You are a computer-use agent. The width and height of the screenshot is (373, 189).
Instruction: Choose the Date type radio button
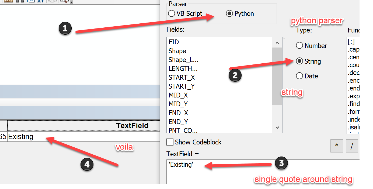point(299,76)
